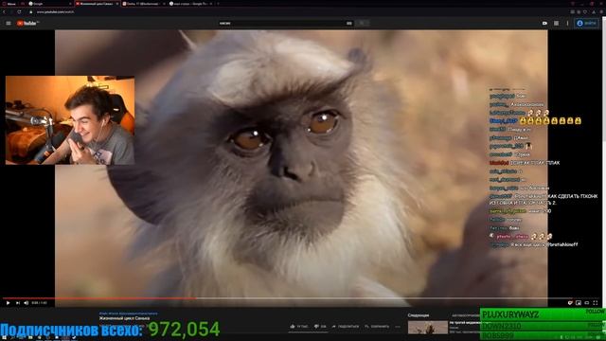The width and height of the screenshot is (606, 341).
Task: Click the address bar padlock icon
Action: pos(31,12)
